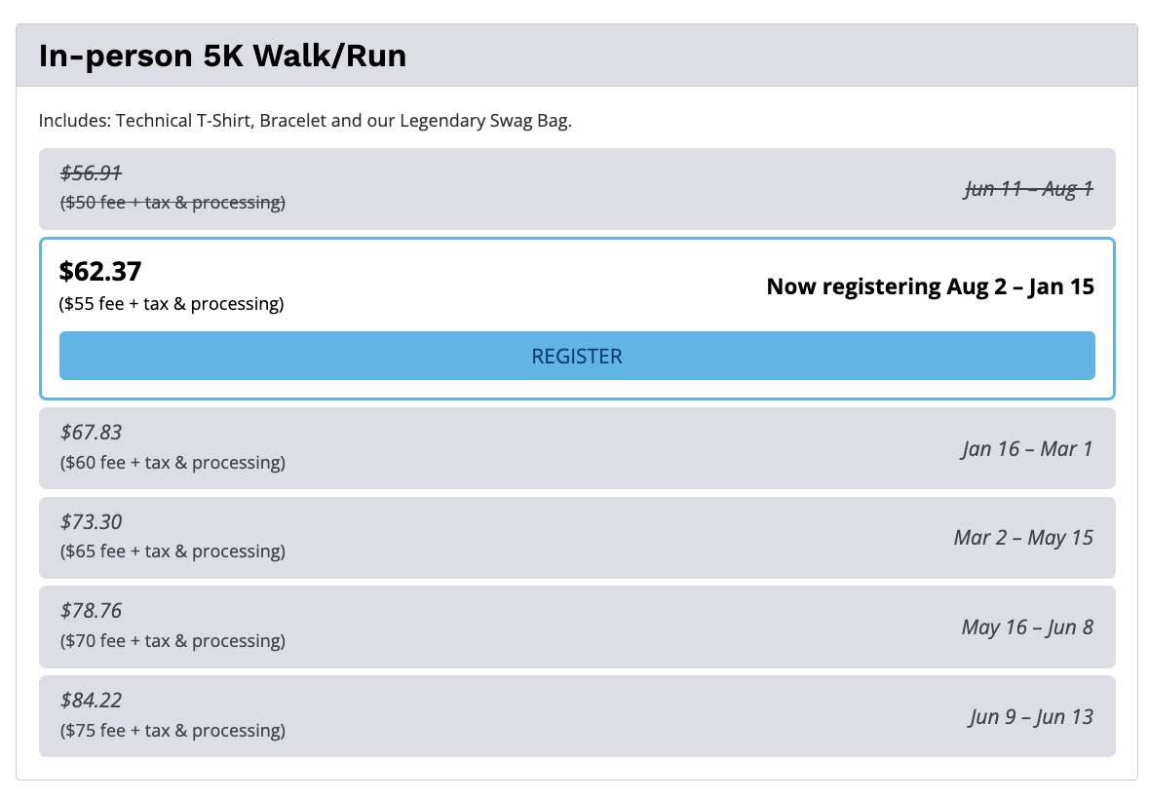This screenshot has height=798, width=1149.
Task: Select the $67.83 price tier
Action: (91, 432)
